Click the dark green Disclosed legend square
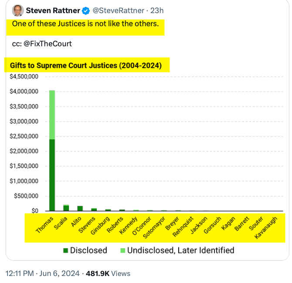292x283 pixels. point(65,250)
